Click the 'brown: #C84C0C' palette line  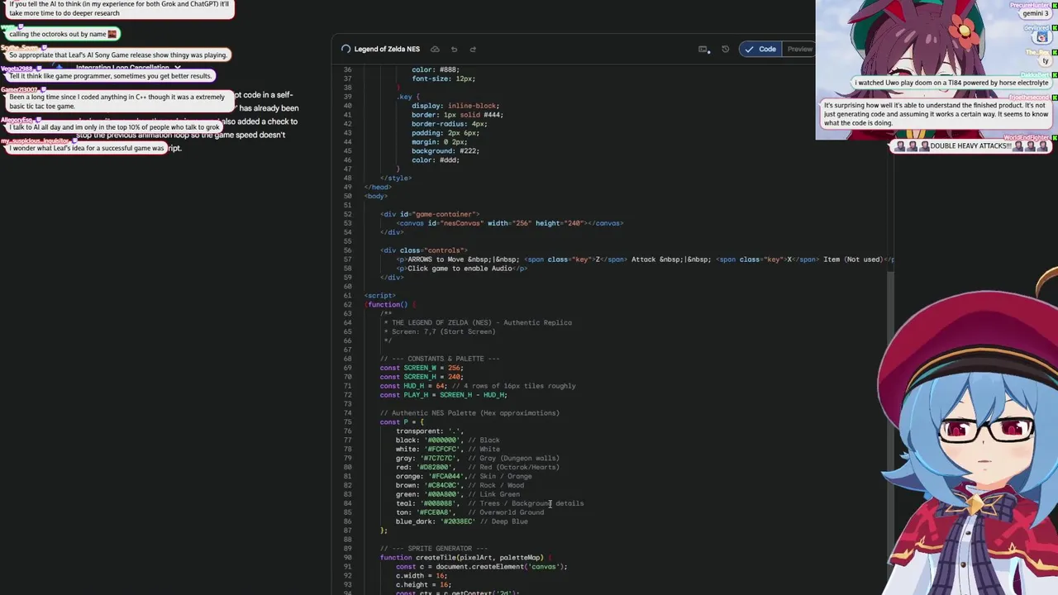[460, 485]
